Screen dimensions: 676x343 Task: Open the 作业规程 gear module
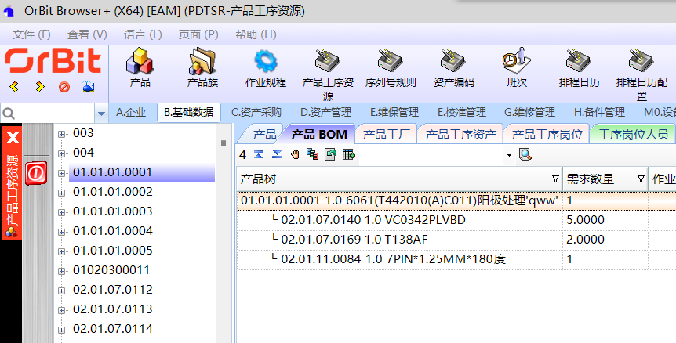pos(266,68)
